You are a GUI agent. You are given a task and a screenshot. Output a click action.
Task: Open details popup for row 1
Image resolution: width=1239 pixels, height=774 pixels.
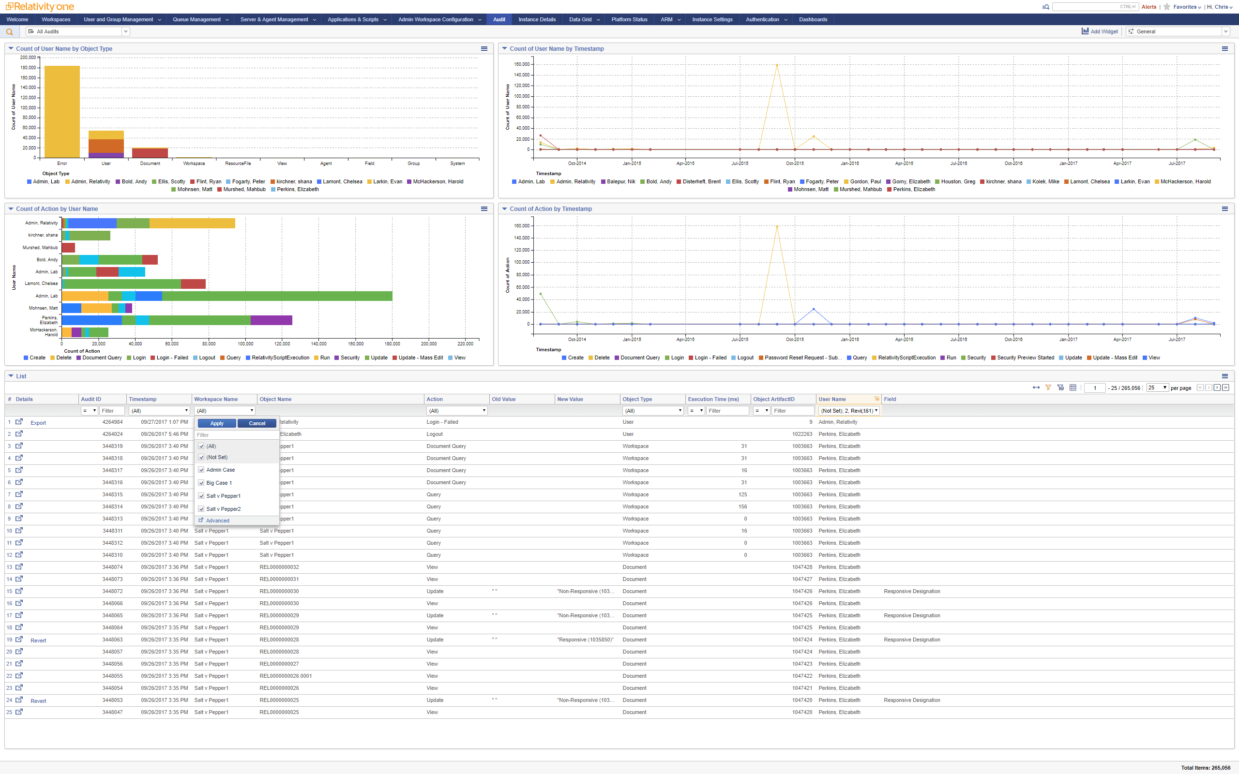tap(19, 422)
